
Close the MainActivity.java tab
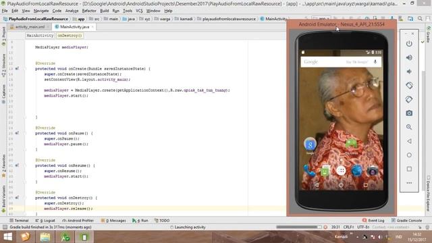coord(92,27)
